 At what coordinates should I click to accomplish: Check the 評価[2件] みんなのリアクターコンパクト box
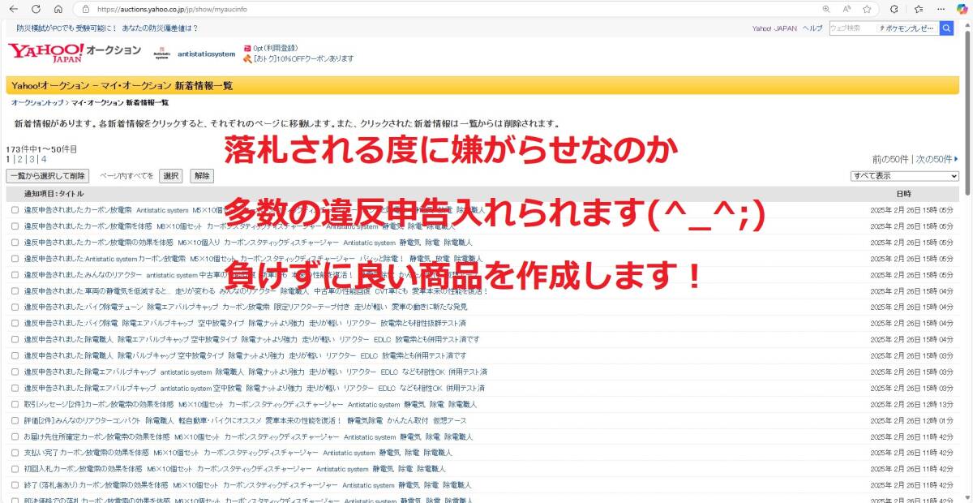point(15,420)
